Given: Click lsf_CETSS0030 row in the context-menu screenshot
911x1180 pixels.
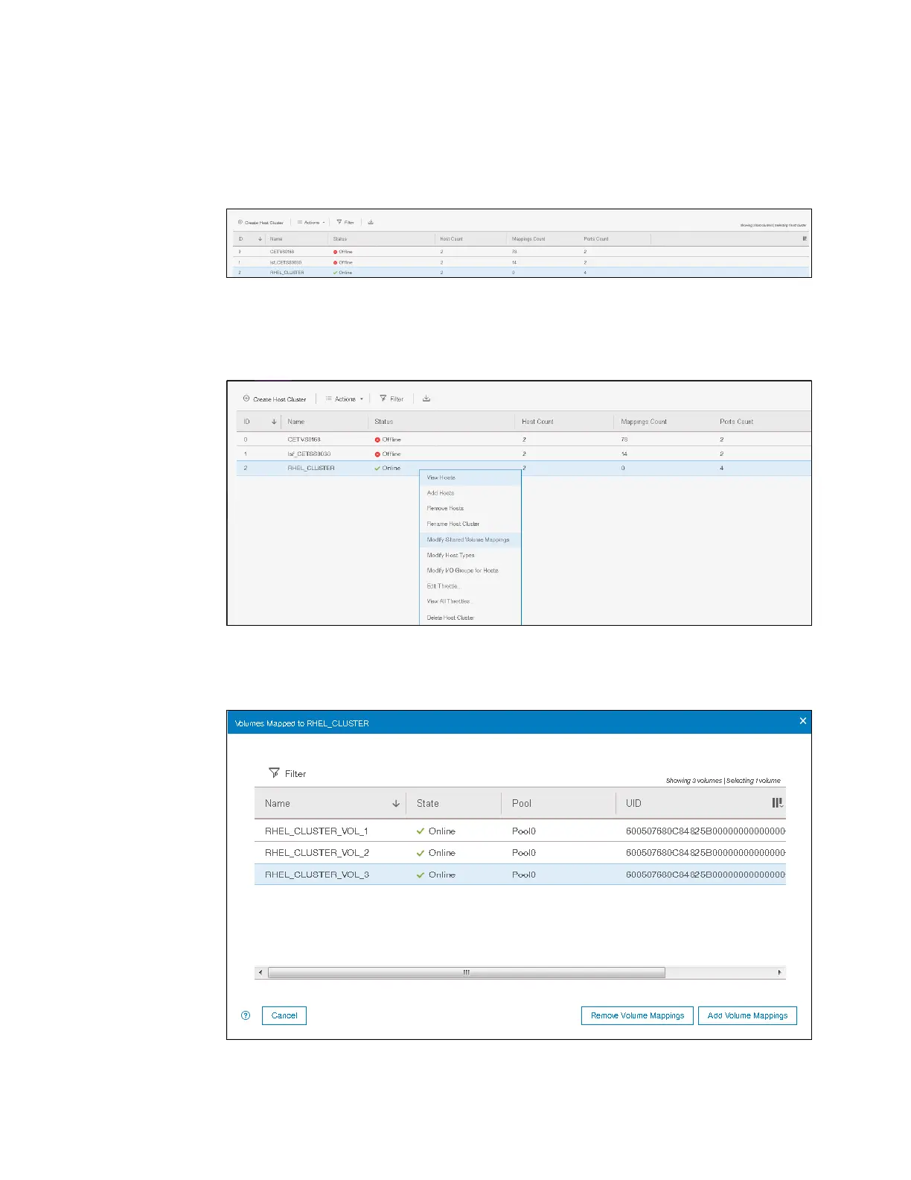Looking at the screenshot, I should [524, 454].
